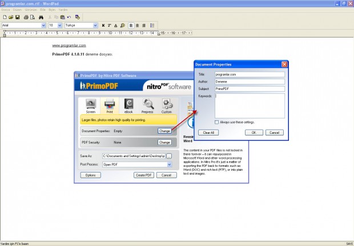Screen dimensions: 354x246
Task: Click Clear All in Document Properties
Action: coord(208,133)
